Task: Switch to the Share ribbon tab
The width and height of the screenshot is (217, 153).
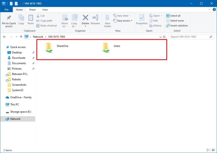Action: point(32,9)
